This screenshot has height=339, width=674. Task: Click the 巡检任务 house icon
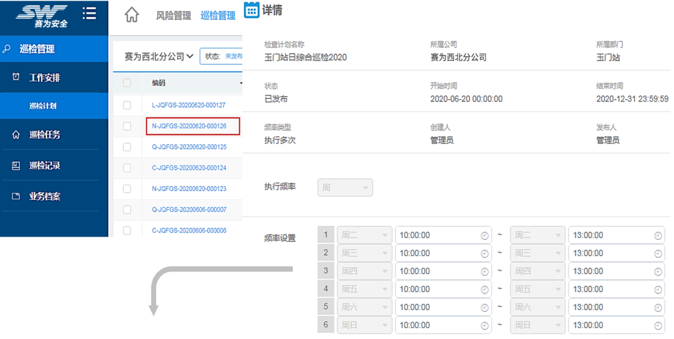[16, 134]
